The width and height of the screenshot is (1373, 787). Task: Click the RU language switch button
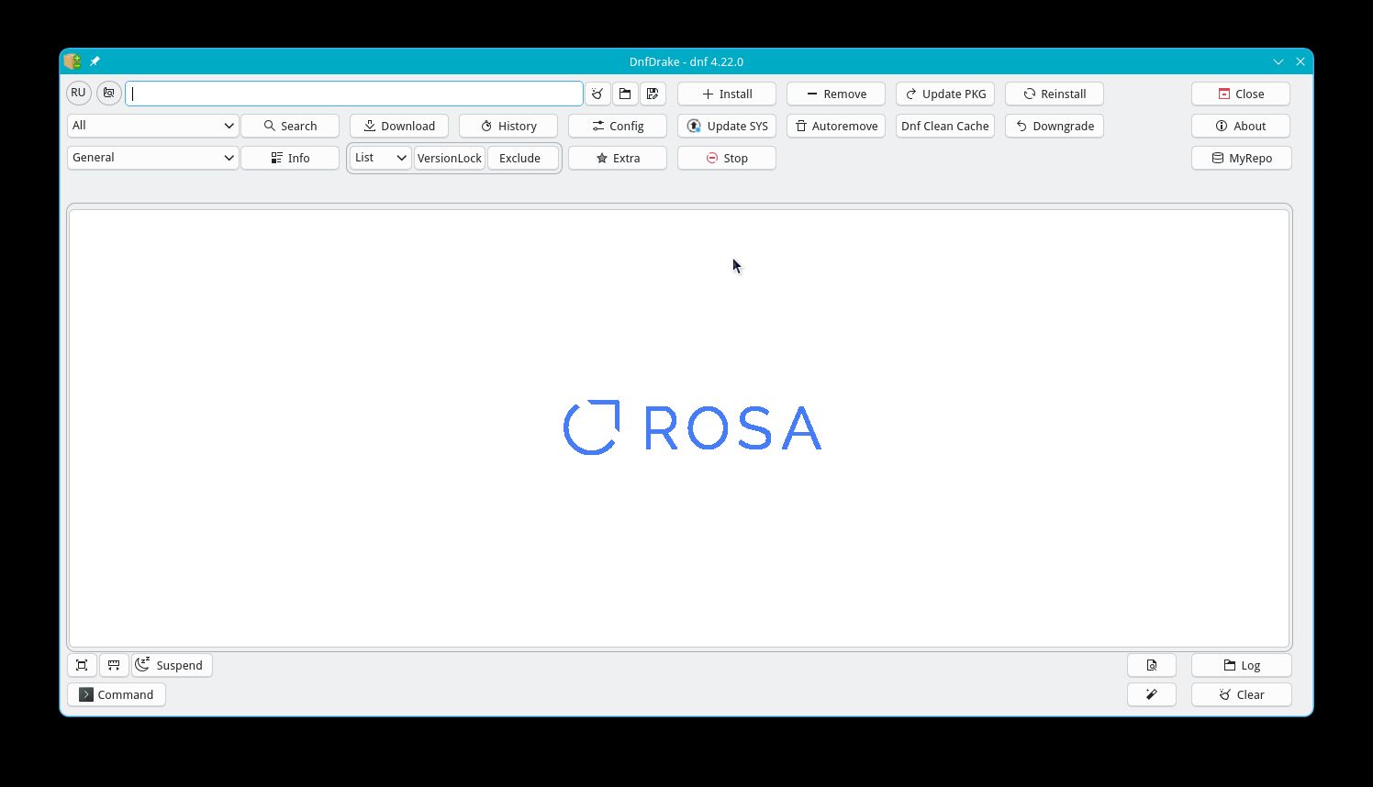click(78, 93)
